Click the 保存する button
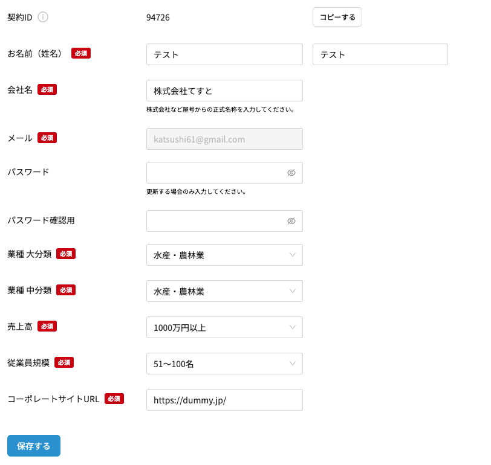The width and height of the screenshot is (491, 465). (x=34, y=446)
